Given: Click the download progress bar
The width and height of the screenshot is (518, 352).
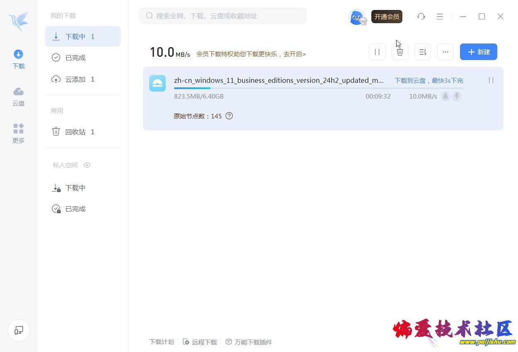Looking at the screenshot, I should point(318,88).
